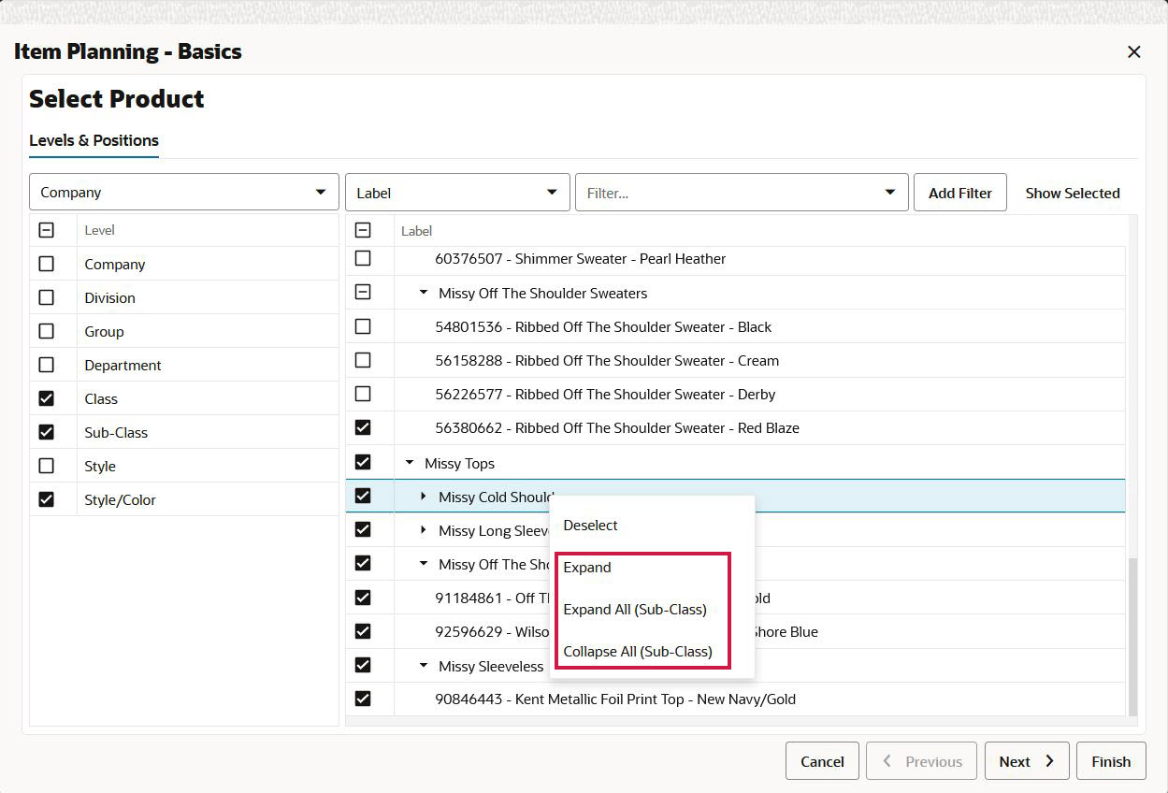1168x793 pixels.
Task: Click the product list vertical scrollbar thumb
Action: pyautogui.click(x=1133, y=636)
